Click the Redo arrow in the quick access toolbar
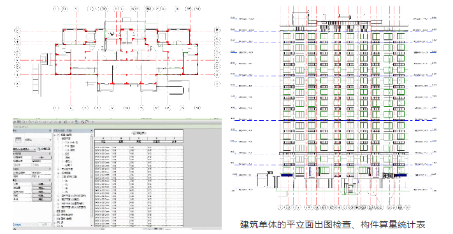This screenshot has width=453, height=234. pyautogui.click(x=37, y=121)
